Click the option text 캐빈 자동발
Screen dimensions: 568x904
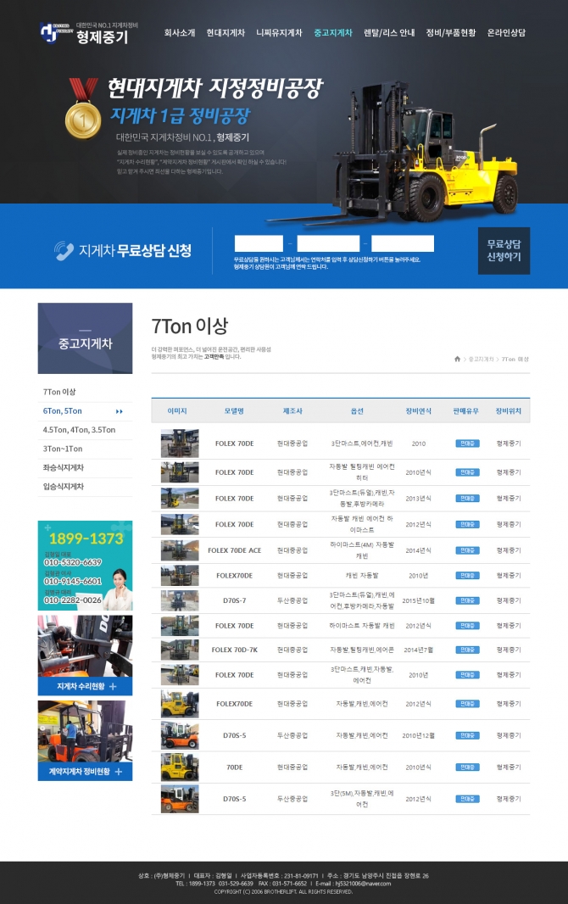[x=362, y=575]
